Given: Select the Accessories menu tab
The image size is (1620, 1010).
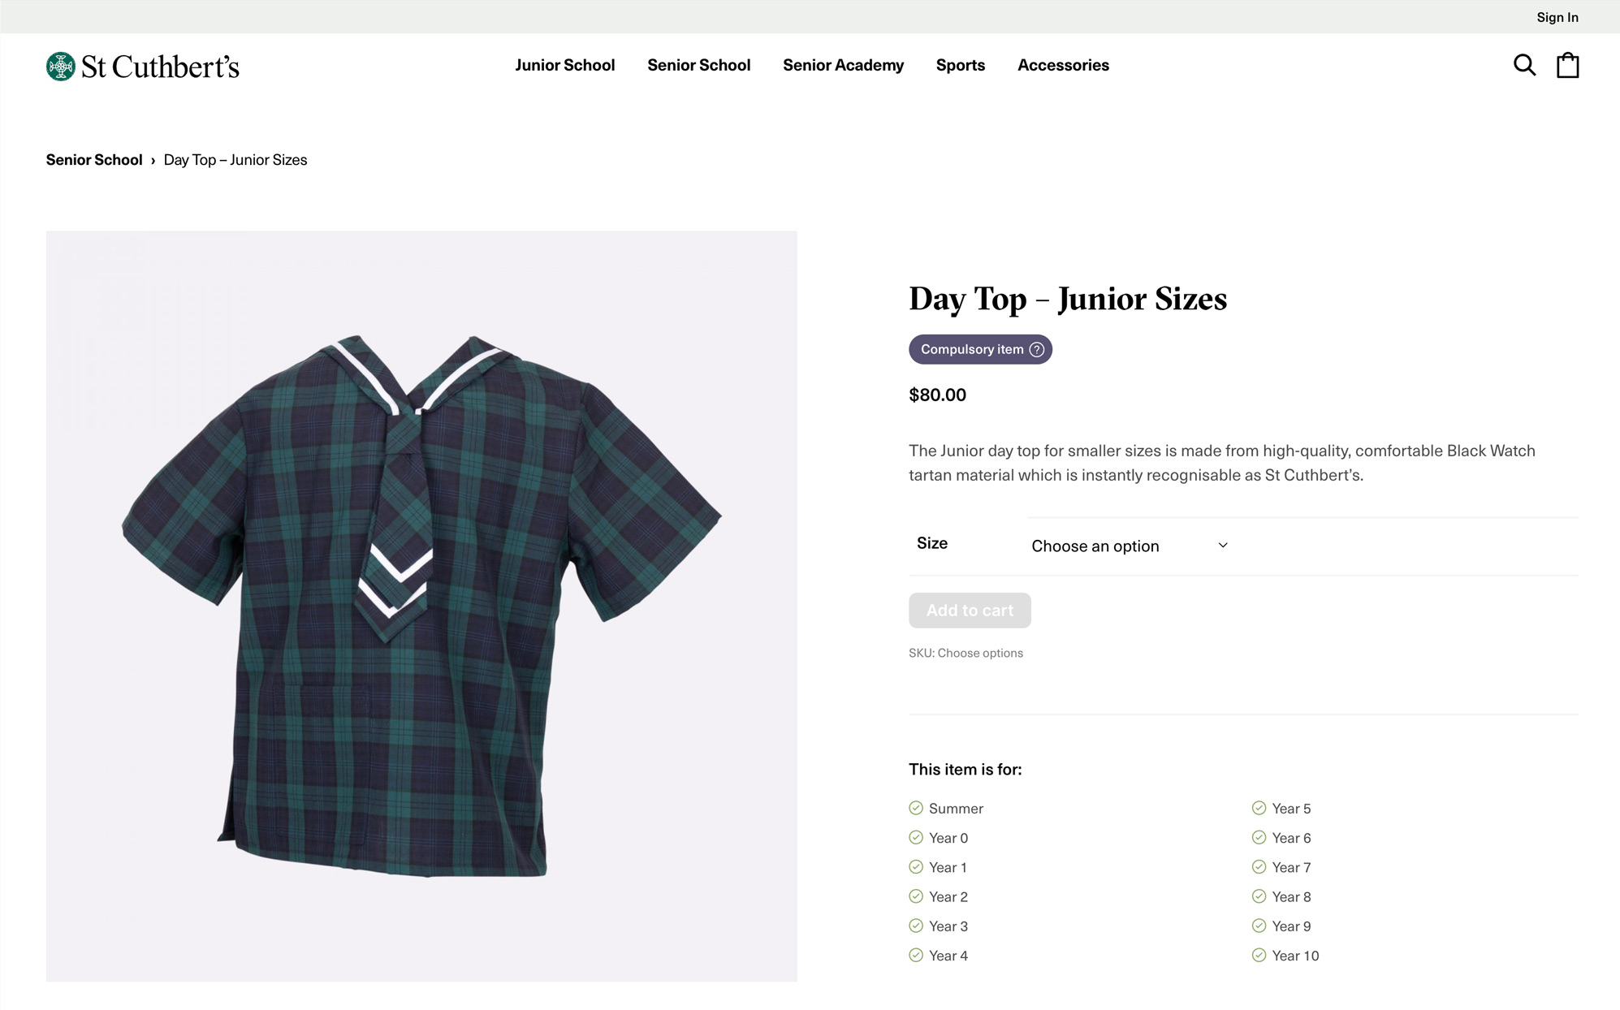Looking at the screenshot, I should tap(1063, 65).
